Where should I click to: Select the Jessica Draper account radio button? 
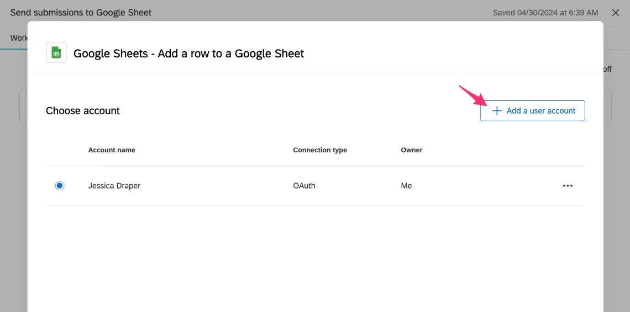point(60,186)
